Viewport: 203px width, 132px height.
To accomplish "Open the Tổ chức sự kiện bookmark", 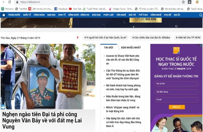I will (x=147, y=9).
